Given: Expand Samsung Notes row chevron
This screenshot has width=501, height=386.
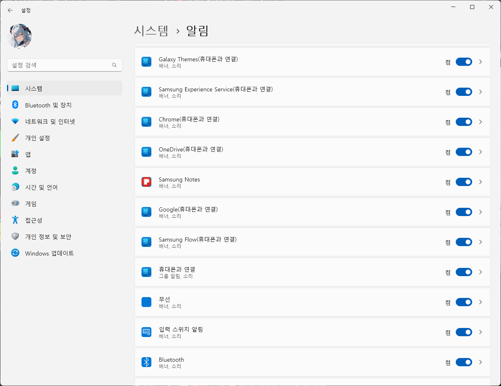Looking at the screenshot, I should [x=480, y=182].
